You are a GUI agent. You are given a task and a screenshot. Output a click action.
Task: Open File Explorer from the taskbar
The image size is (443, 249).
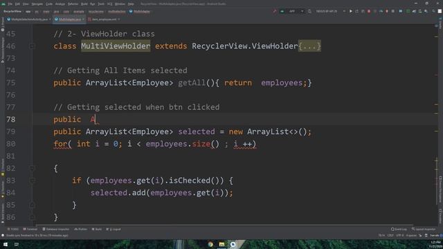point(221,244)
